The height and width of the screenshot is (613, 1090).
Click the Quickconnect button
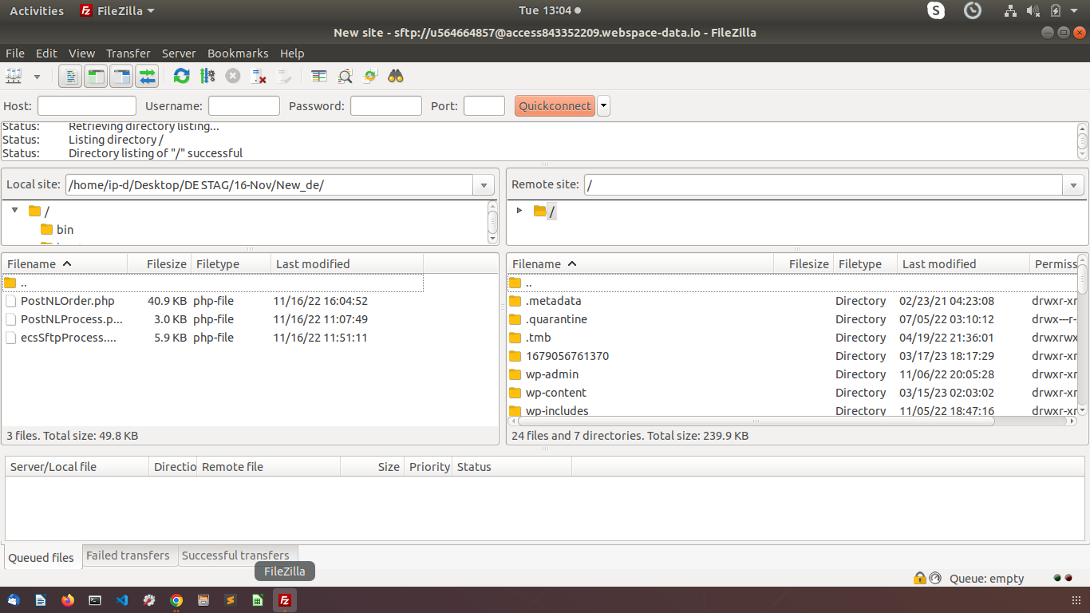point(555,106)
